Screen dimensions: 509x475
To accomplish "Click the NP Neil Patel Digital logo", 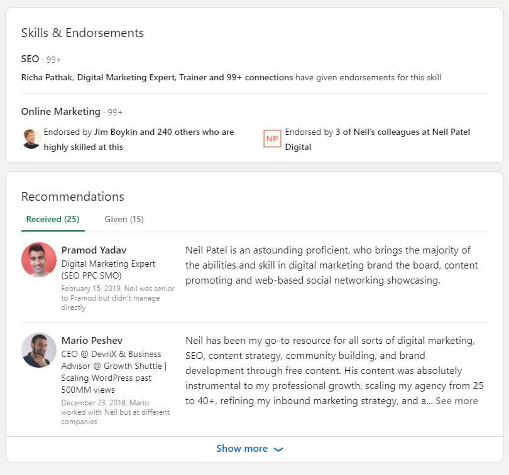I will tap(272, 139).
